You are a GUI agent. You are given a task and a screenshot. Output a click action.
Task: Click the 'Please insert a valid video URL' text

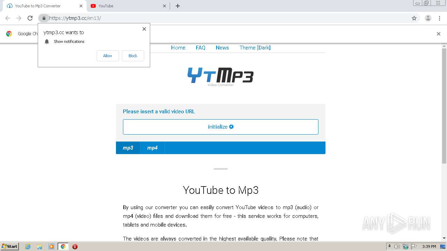coord(159,112)
